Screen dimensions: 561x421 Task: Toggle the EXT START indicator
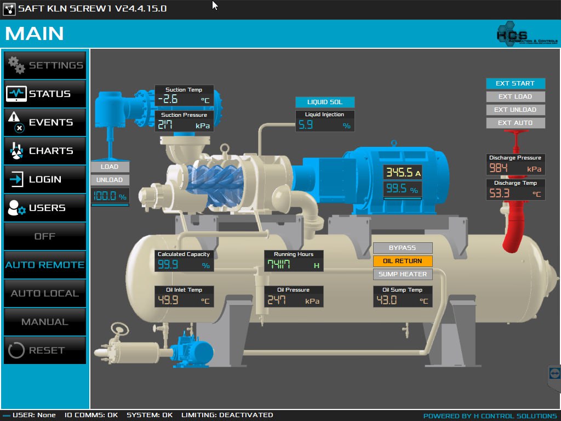pos(516,83)
